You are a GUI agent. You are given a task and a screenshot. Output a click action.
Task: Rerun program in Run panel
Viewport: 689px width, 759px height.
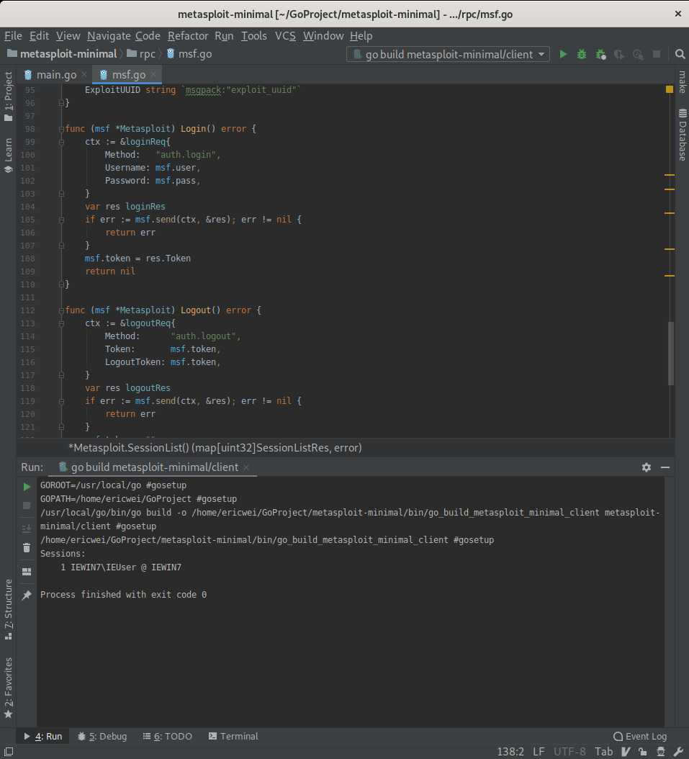(27, 487)
